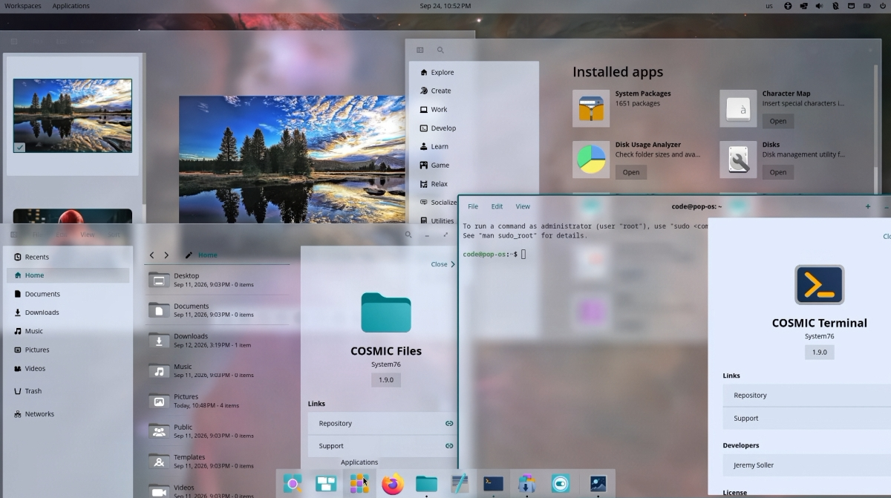Screen dimensions: 891x498
Task: Open the Bluetooth applet in the top panel
Action: (835, 6)
